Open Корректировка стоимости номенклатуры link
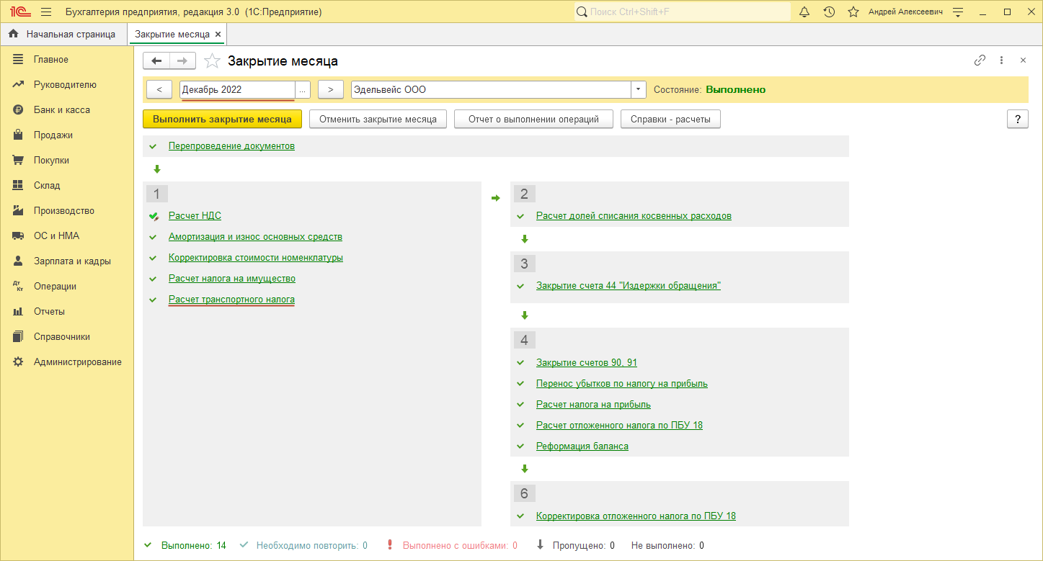 pyautogui.click(x=256, y=257)
